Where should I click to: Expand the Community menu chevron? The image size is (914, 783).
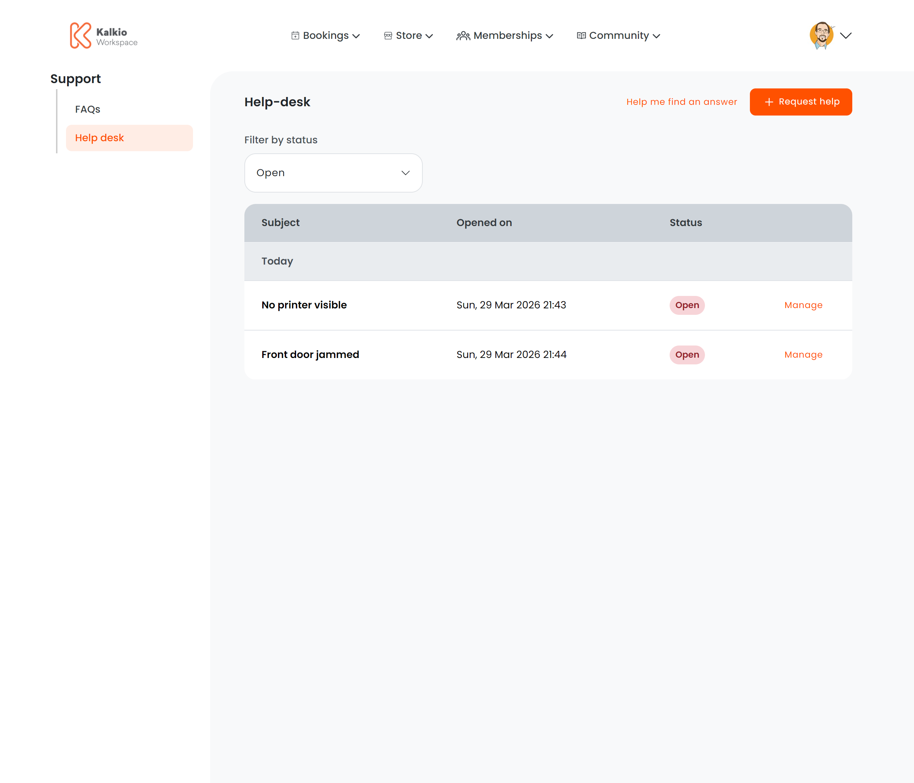[x=656, y=36]
